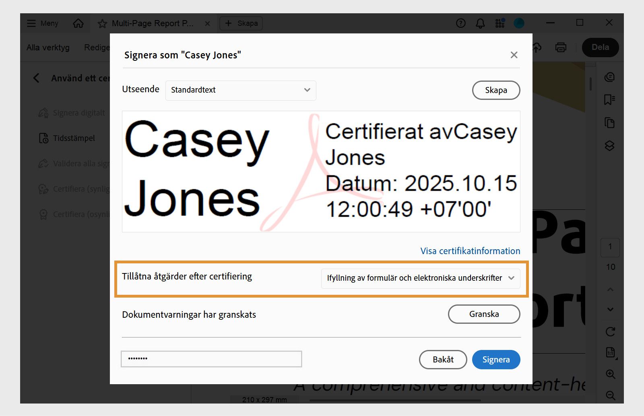Open the comments panel icon
Image resolution: width=644 pixels, height=416 pixels.
pos(609,77)
